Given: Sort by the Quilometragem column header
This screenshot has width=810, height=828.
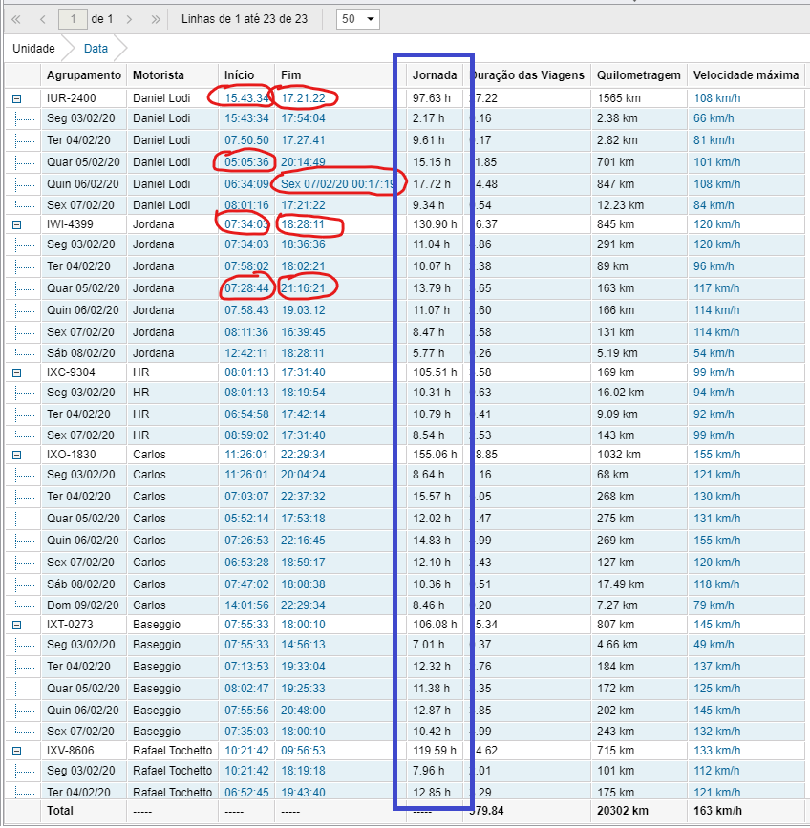Looking at the screenshot, I should coord(638,75).
